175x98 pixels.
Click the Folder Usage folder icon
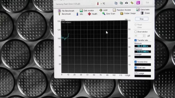(x=122, y=13)
